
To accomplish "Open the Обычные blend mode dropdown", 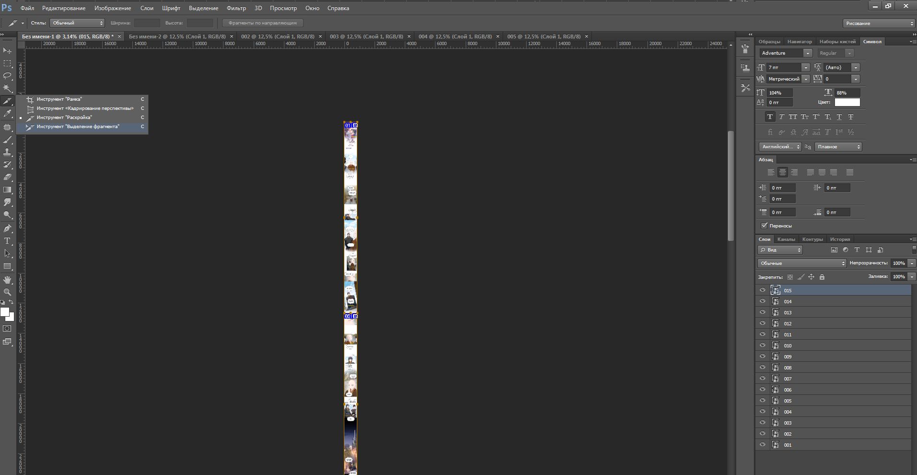I will pos(802,263).
